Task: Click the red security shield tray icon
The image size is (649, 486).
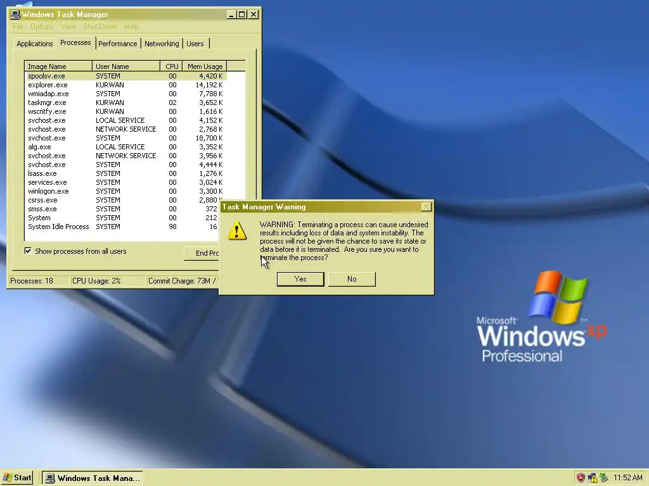Action: click(581, 478)
